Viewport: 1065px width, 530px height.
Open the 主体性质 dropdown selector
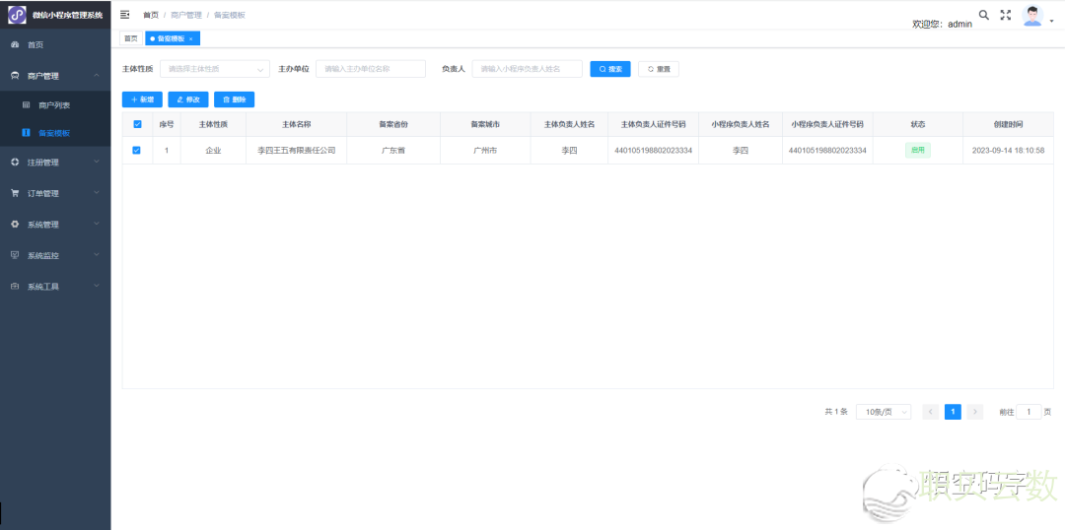[x=215, y=69]
